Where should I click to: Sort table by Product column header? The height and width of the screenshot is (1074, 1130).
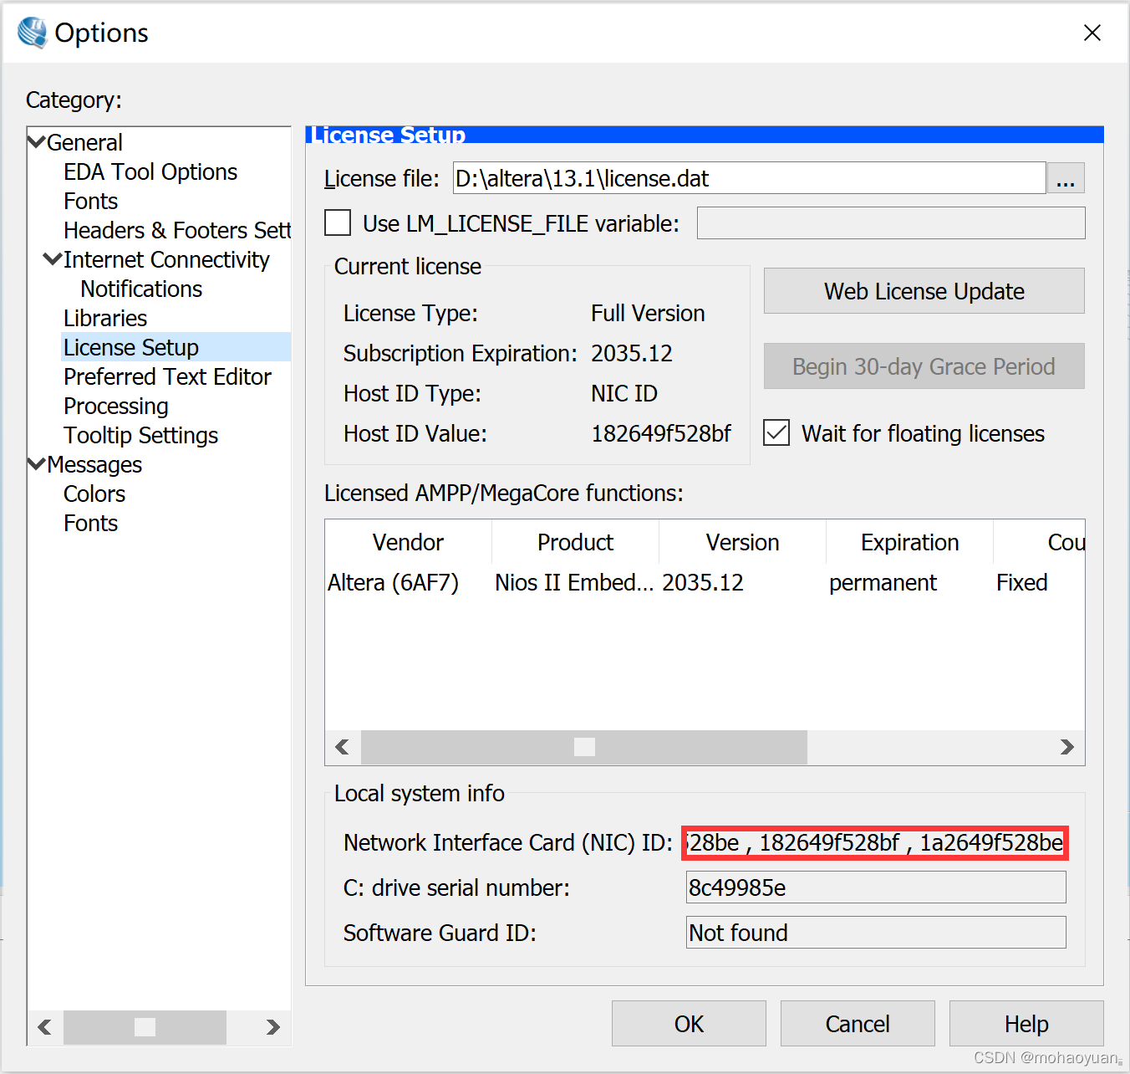tap(575, 542)
